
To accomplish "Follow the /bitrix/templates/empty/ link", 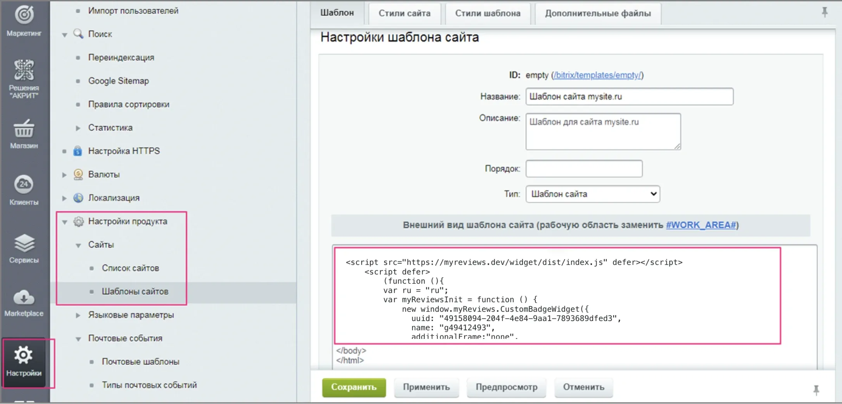I will (597, 75).
